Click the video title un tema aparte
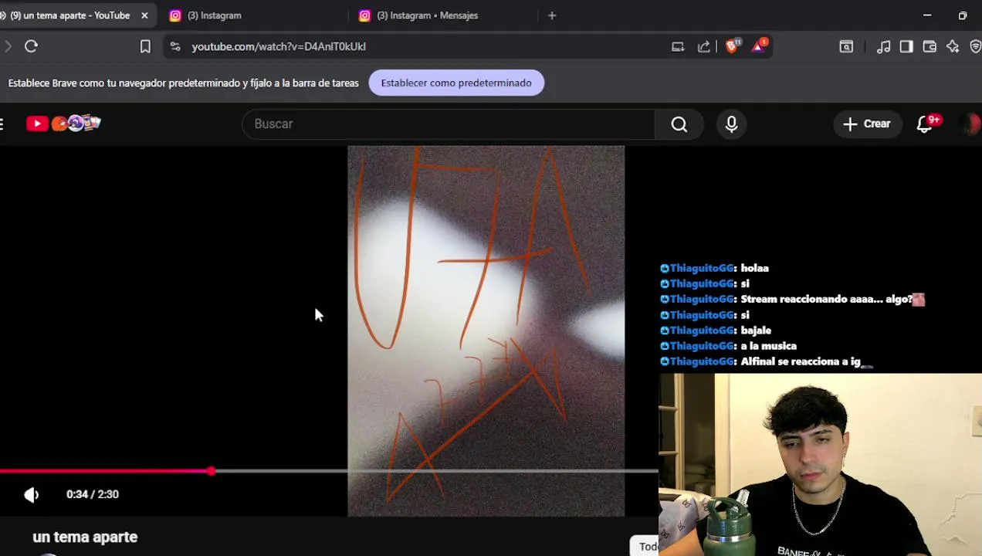 85,537
